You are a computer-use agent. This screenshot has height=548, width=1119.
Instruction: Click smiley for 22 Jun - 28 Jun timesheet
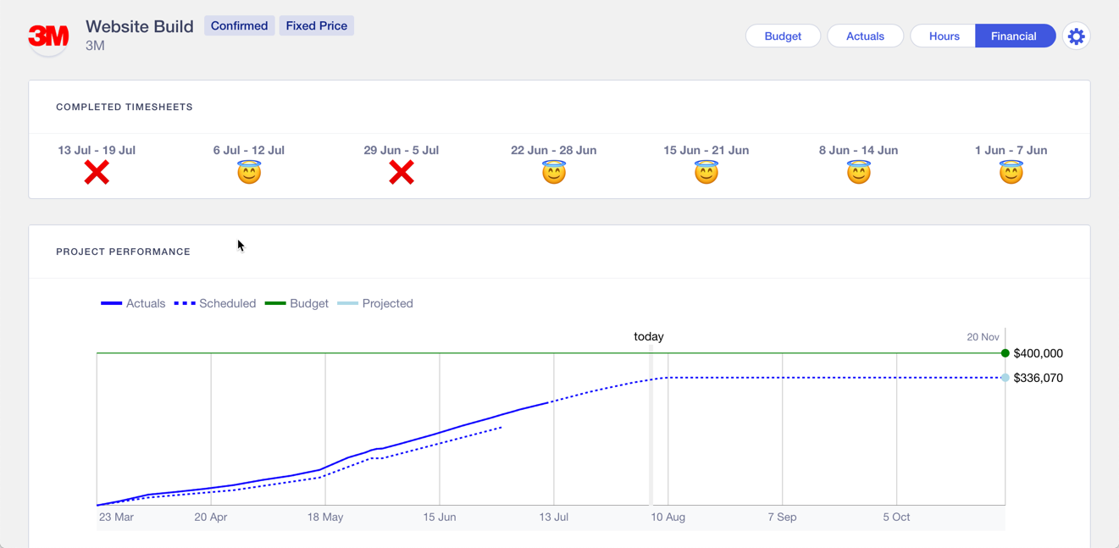554,173
